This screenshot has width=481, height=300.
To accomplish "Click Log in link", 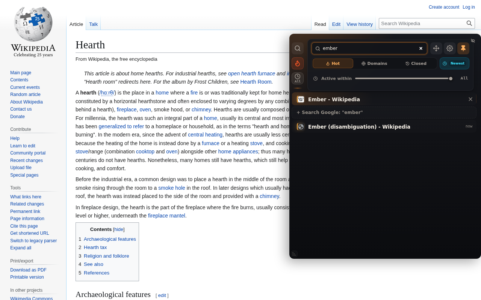I will point(469,7).
